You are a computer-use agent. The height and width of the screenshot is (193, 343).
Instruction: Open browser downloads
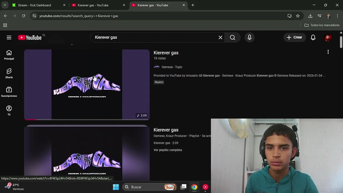(310, 16)
